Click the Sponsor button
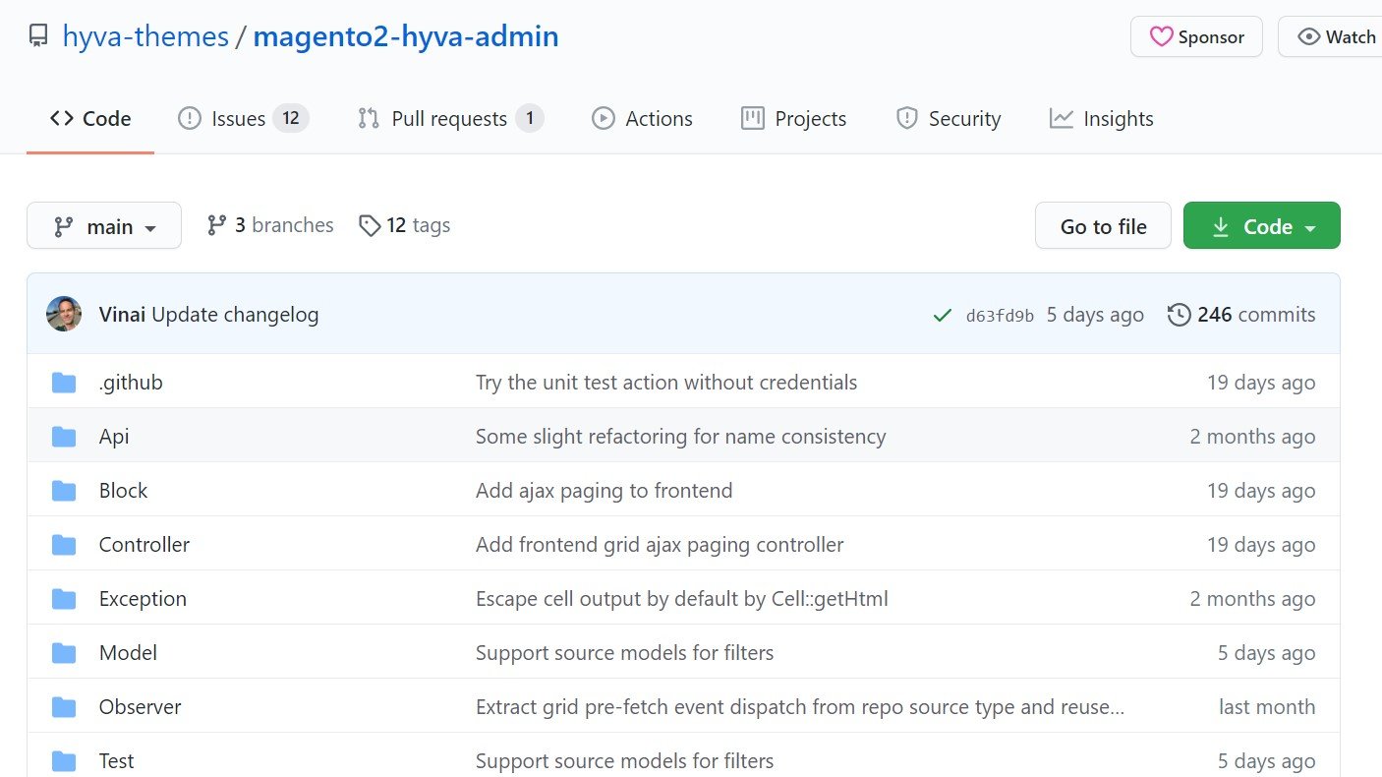 pos(1196,37)
